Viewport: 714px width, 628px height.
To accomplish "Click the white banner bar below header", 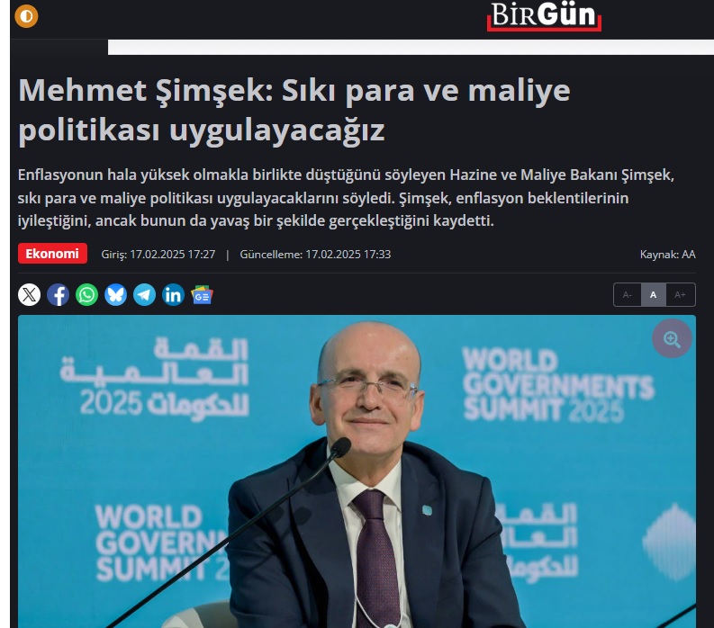I will 411,48.
